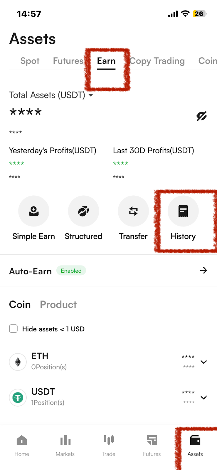Select the Copy Trading tab
This screenshot has width=217, height=470.
click(157, 61)
